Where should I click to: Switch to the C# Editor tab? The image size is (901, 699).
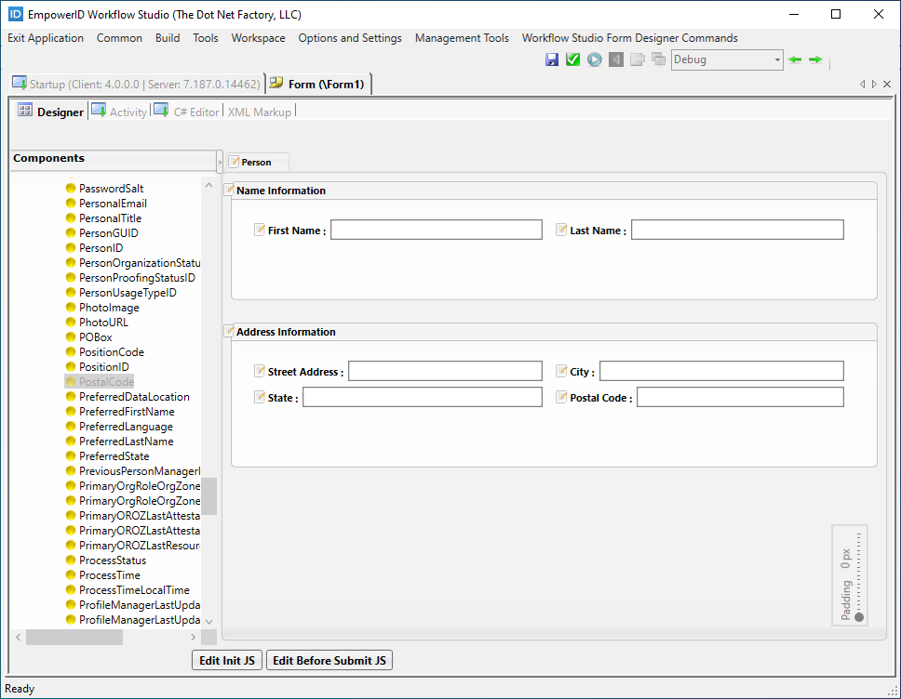pyautogui.click(x=195, y=112)
